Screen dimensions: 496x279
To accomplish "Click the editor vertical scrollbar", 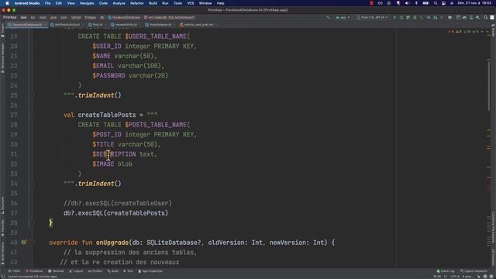I will tap(489, 85).
